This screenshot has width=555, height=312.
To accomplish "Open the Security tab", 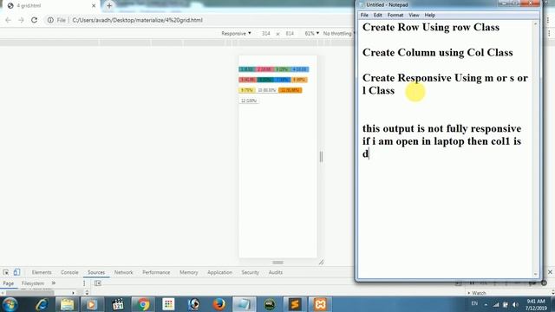I will tap(250, 272).
